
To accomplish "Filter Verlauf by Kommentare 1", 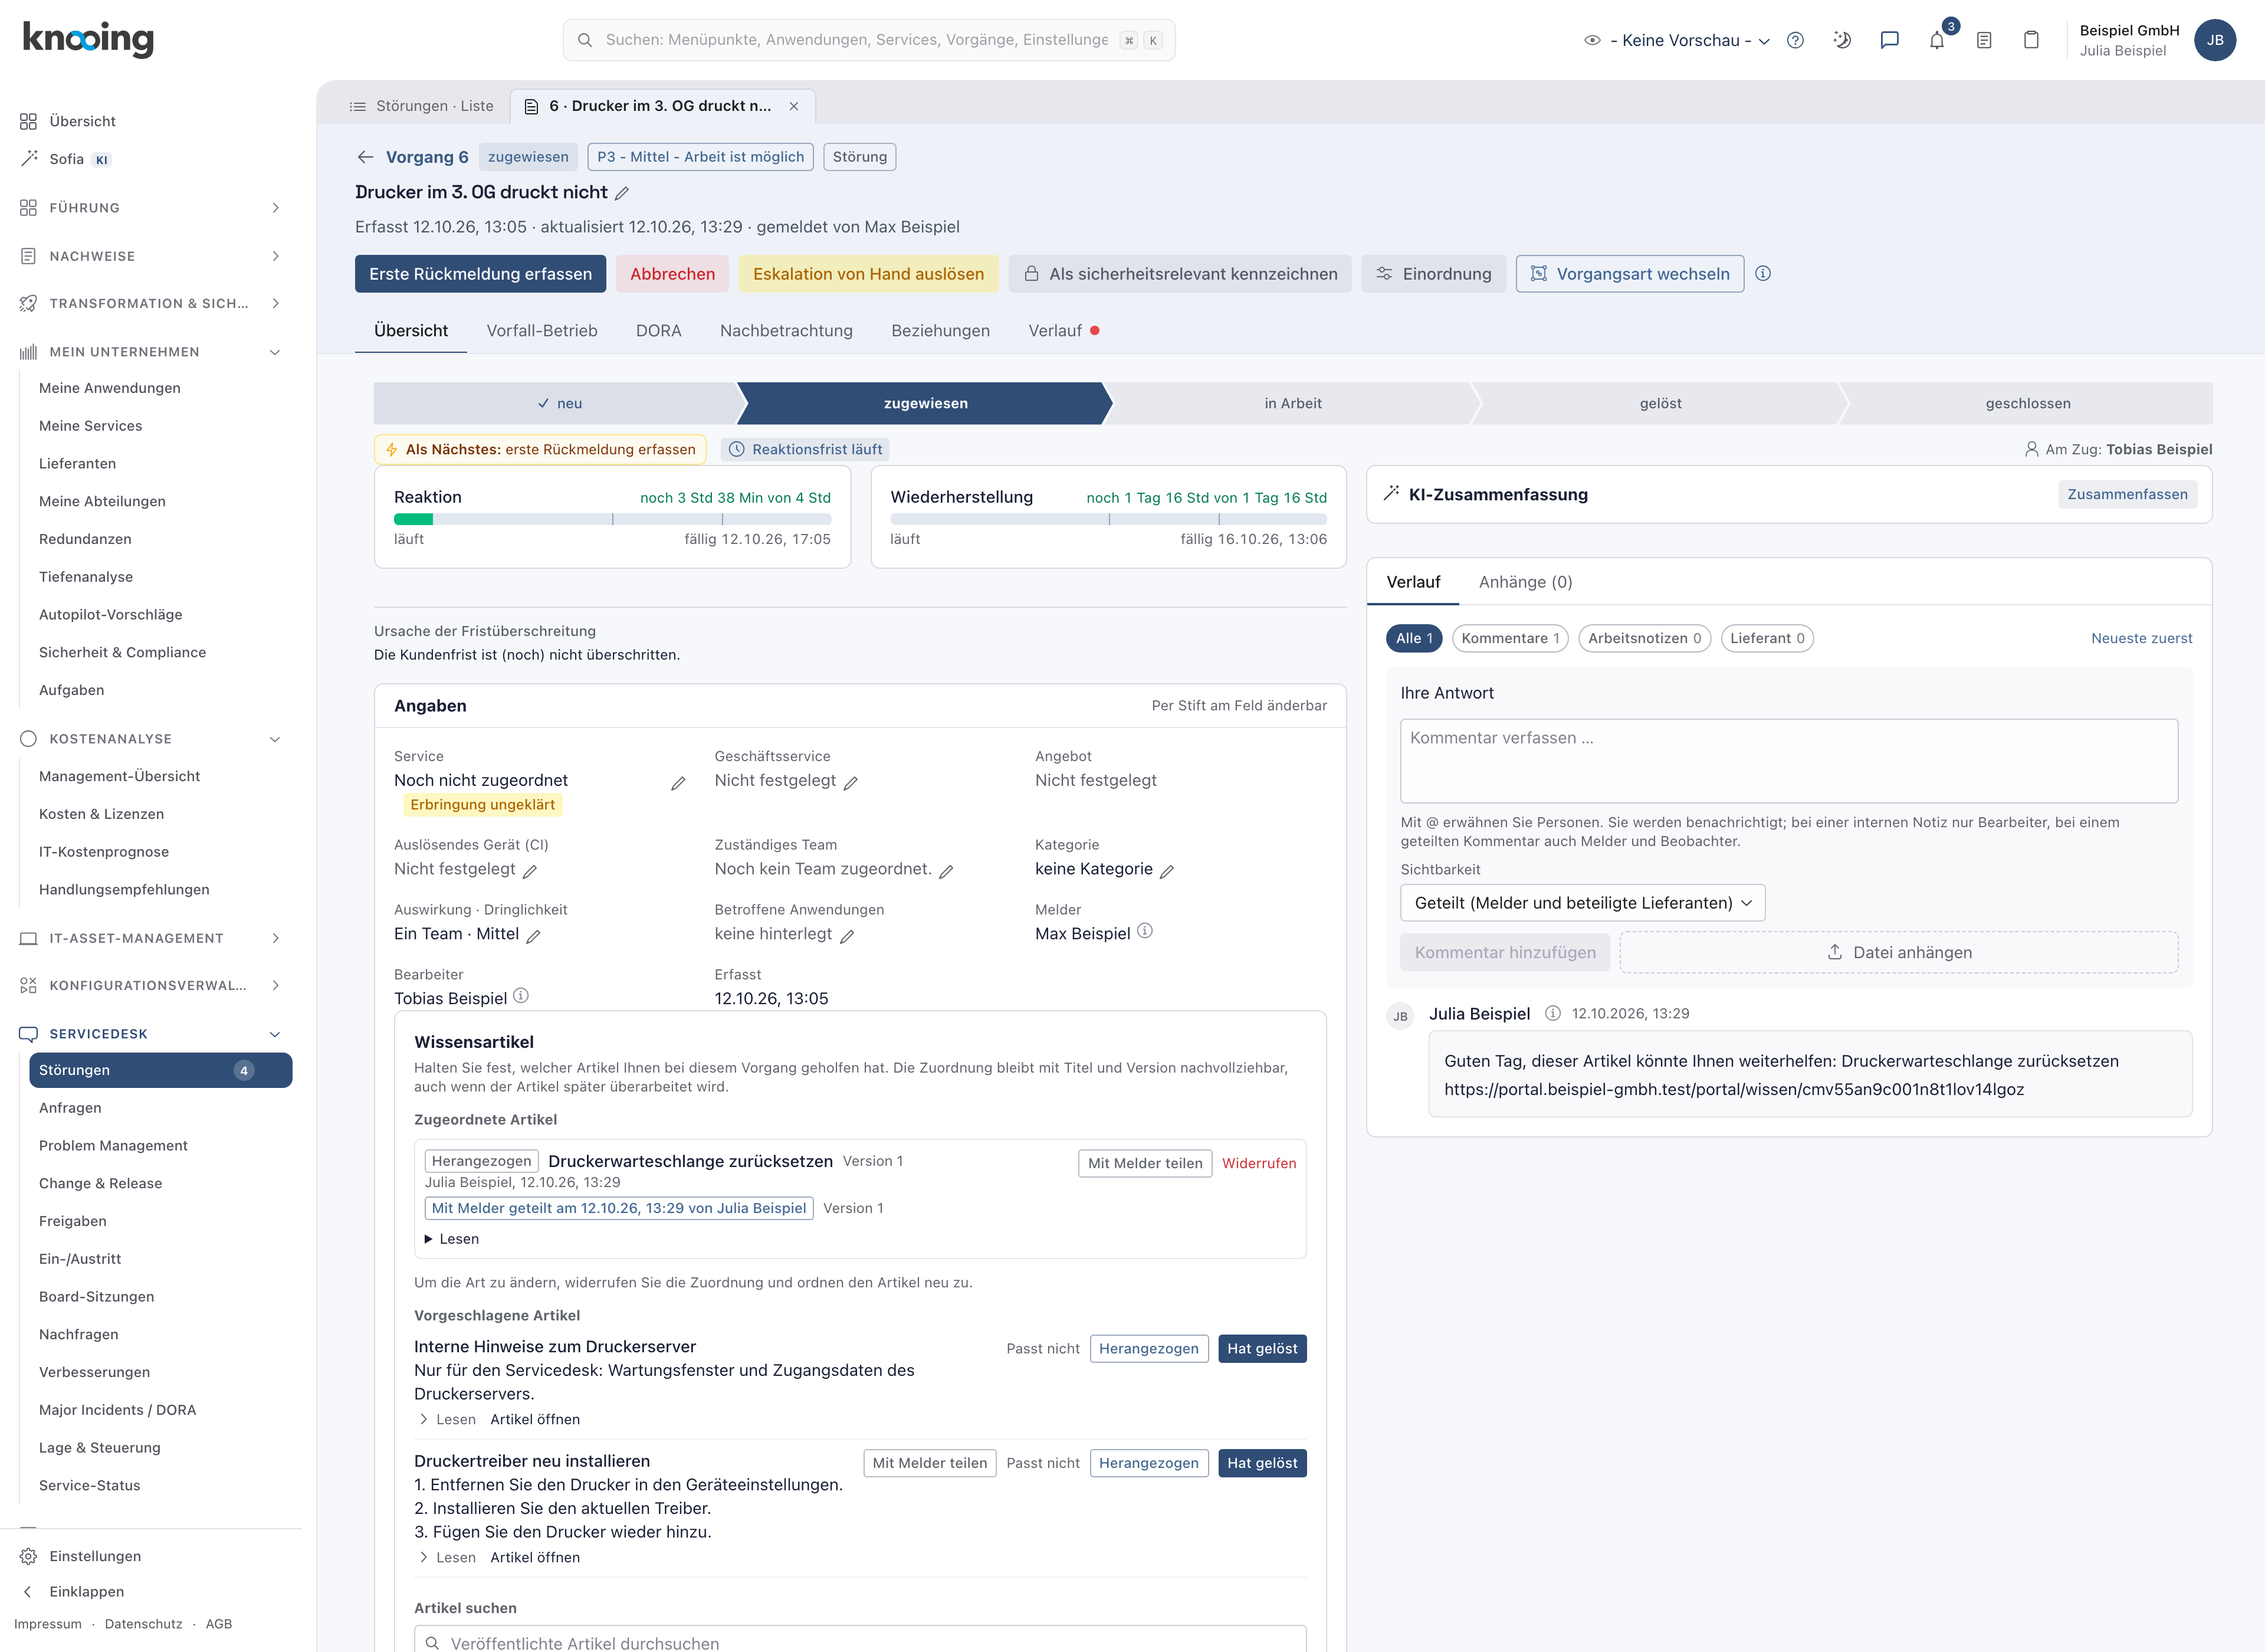I will click(1509, 638).
